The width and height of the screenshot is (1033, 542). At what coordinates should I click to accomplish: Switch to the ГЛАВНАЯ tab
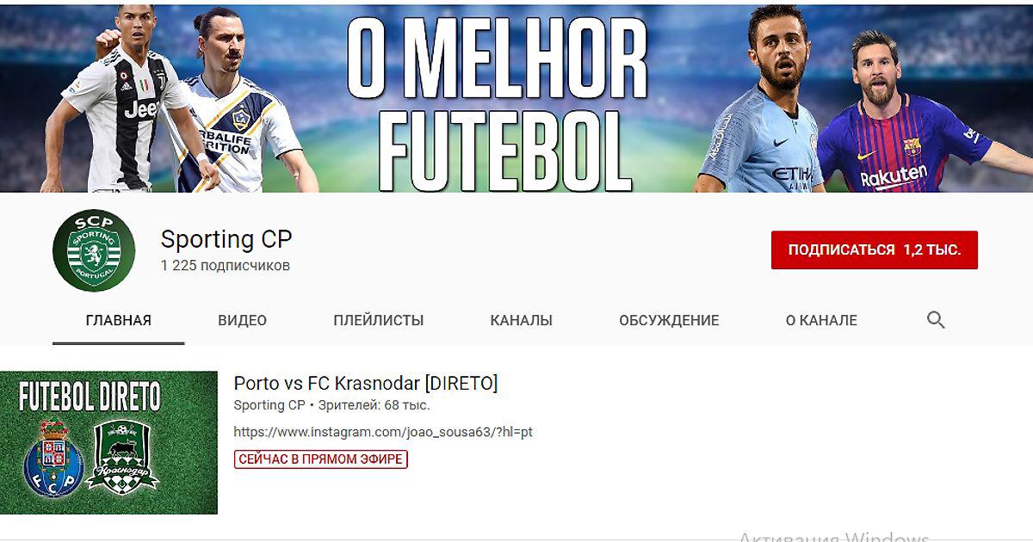119,320
